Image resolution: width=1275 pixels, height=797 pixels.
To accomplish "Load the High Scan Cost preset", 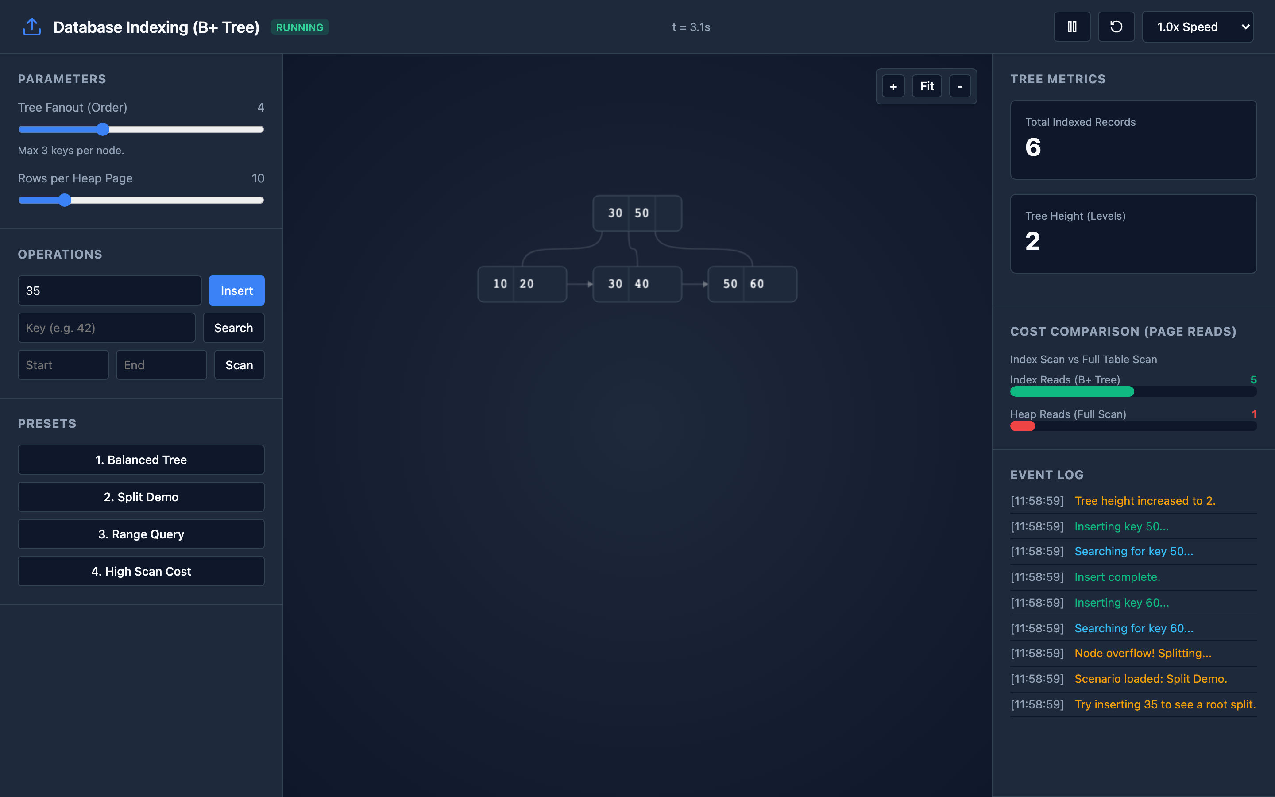I will [x=141, y=571].
